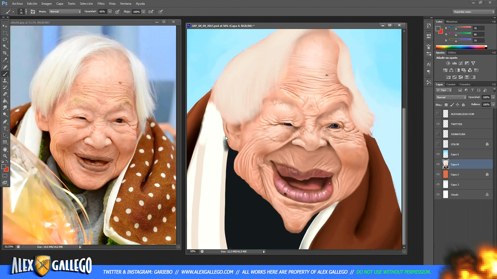This screenshot has width=497, height=279.
Task: Select the Paint Bucket tool
Action: [x=5, y=101]
